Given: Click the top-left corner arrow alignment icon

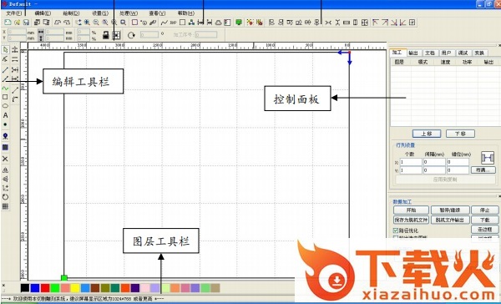Looking at the screenshot, I should point(376,23).
